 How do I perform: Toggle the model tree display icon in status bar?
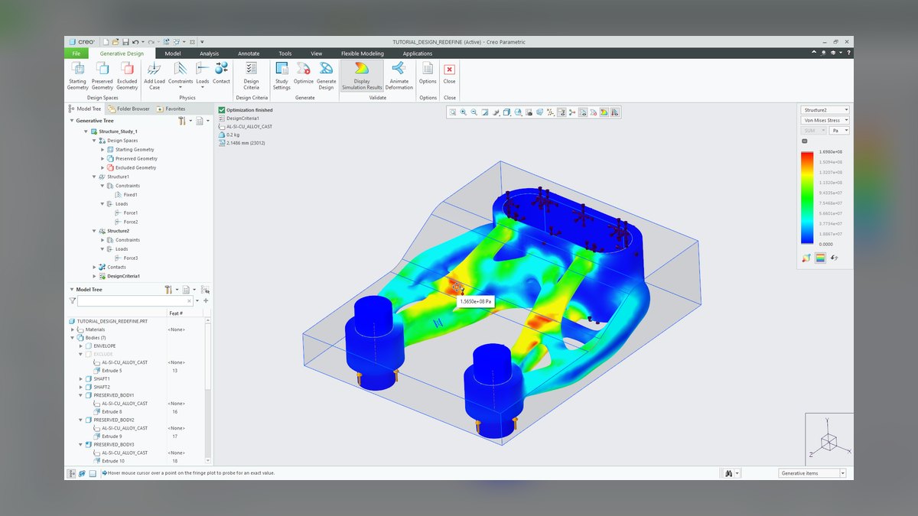pyautogui.click(x=72, y=473)
